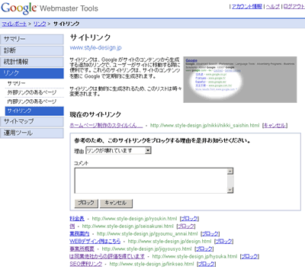This screenshot has width=305, height=276.
Task: Click the Google logo
Action: [19, 8]
